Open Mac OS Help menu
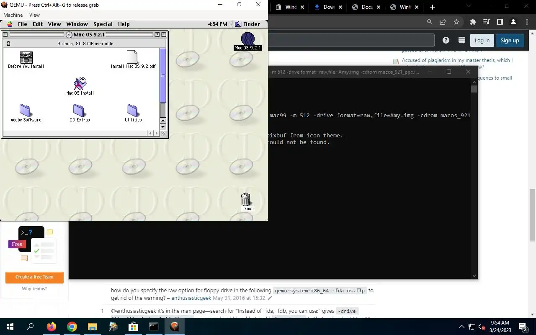This screenshot has height=335, width=536. pyautogui.click(x=124, y=24)
